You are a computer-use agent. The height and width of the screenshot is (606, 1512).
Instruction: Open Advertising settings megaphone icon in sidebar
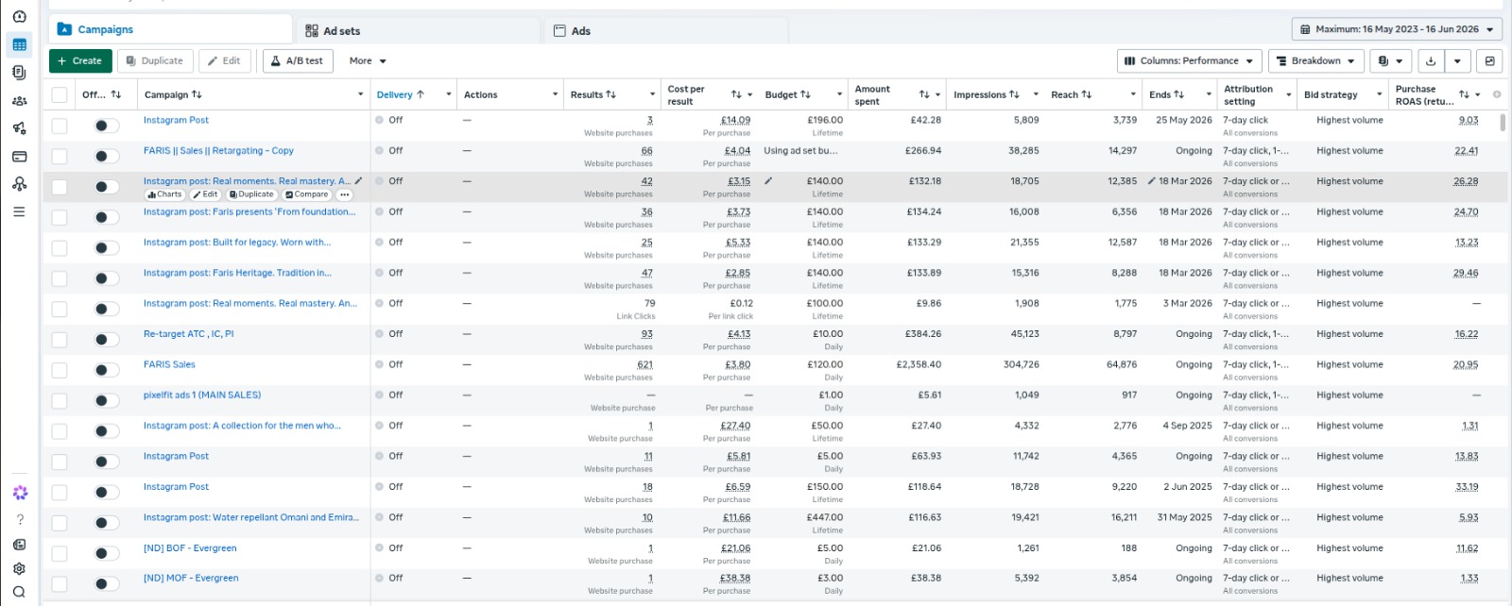point(19,128)
